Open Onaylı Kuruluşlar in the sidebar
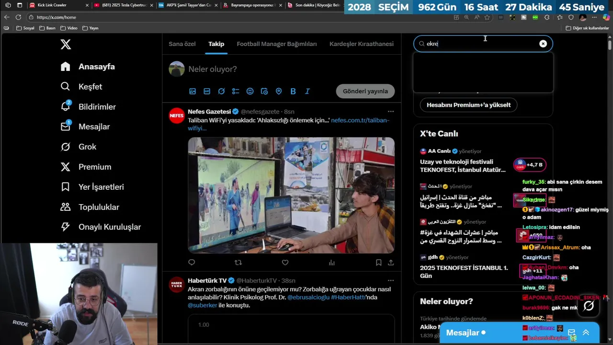The height and width of the screenshot is (345, 613). [x=101, y=227]
